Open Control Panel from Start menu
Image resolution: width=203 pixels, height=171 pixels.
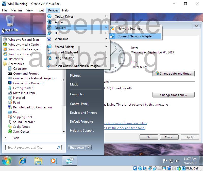pyautogui.click(x=79, y=104)
